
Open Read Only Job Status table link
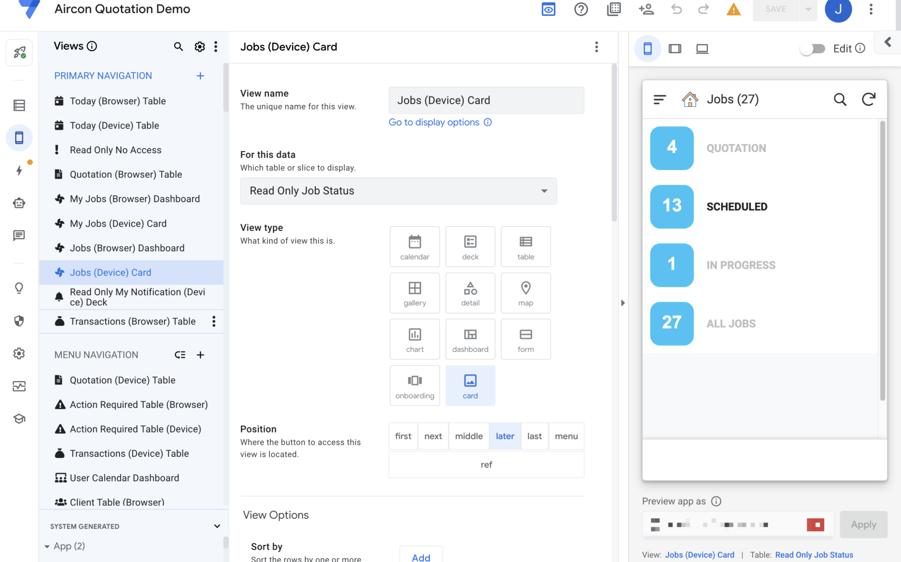click(814, 555)
